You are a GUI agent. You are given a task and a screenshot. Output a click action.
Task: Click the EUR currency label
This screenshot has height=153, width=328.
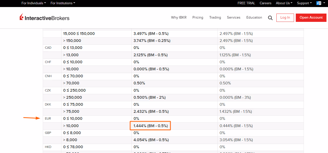tap(48, 119)
